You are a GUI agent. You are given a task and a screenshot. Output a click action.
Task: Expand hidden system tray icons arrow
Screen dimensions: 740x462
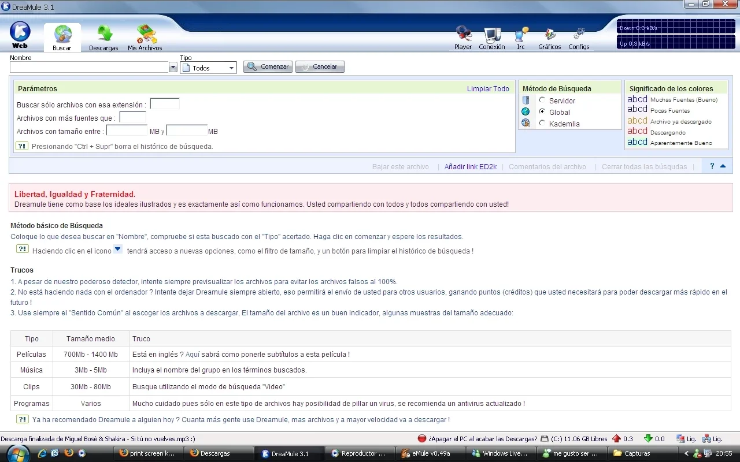click(686, 453)
